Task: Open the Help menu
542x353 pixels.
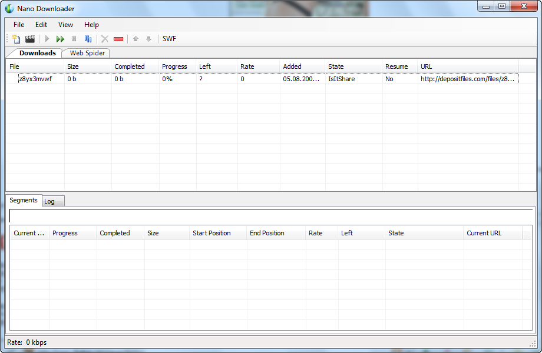Action: [91, 25]
